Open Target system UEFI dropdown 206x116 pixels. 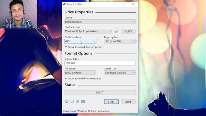119,41
